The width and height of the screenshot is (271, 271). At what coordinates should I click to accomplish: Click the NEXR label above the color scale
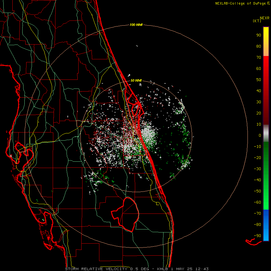[x=265, y=18]
